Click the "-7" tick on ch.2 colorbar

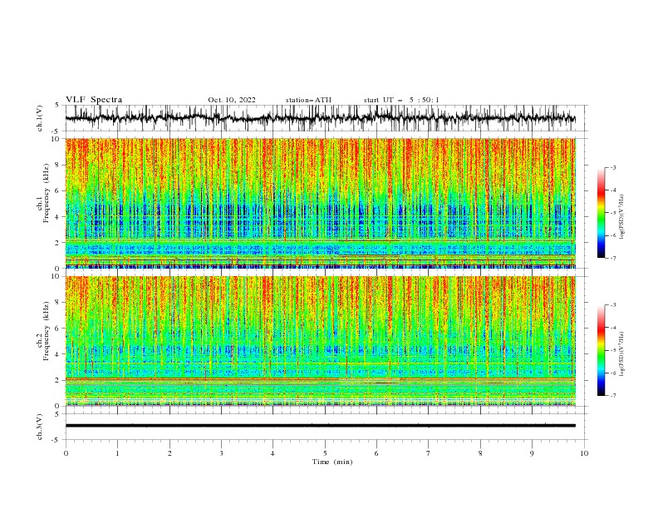[613, 396]
